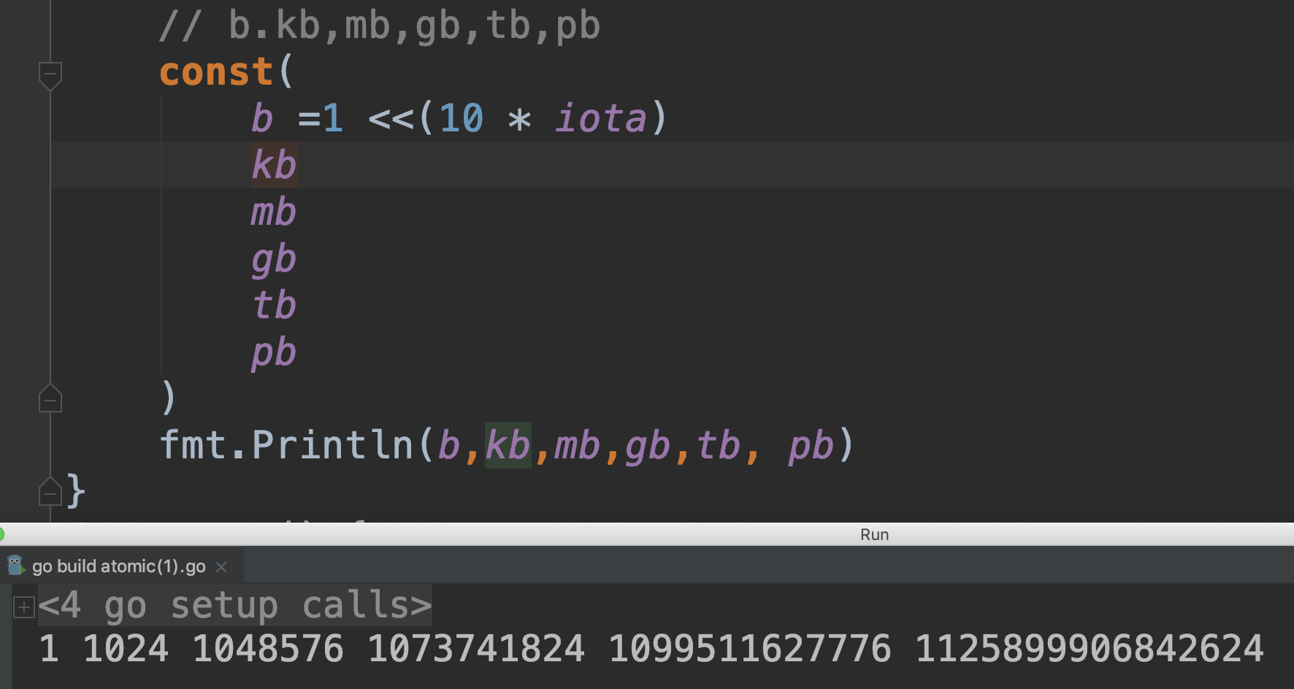This screenshot has height=689, width=1294.
Task: Click the highlighted 'kb' constant declaration
Action: 274,165
